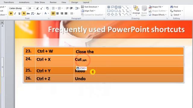Image resolution: width=193 pixels, height=108 pixels.
Task: Click the Increase Font Size icon
Action: [37, 8]
